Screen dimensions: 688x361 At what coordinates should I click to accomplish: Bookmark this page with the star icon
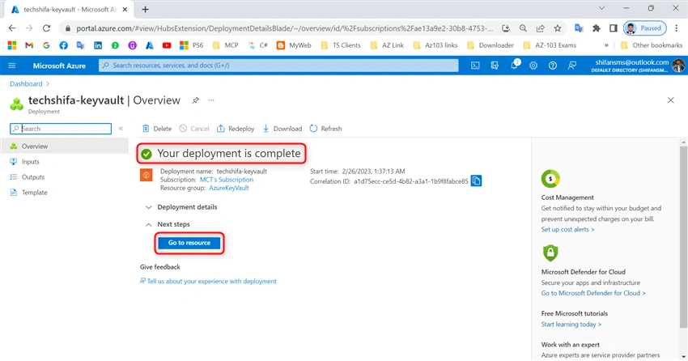pyautogui.click(x=557, y=28)
